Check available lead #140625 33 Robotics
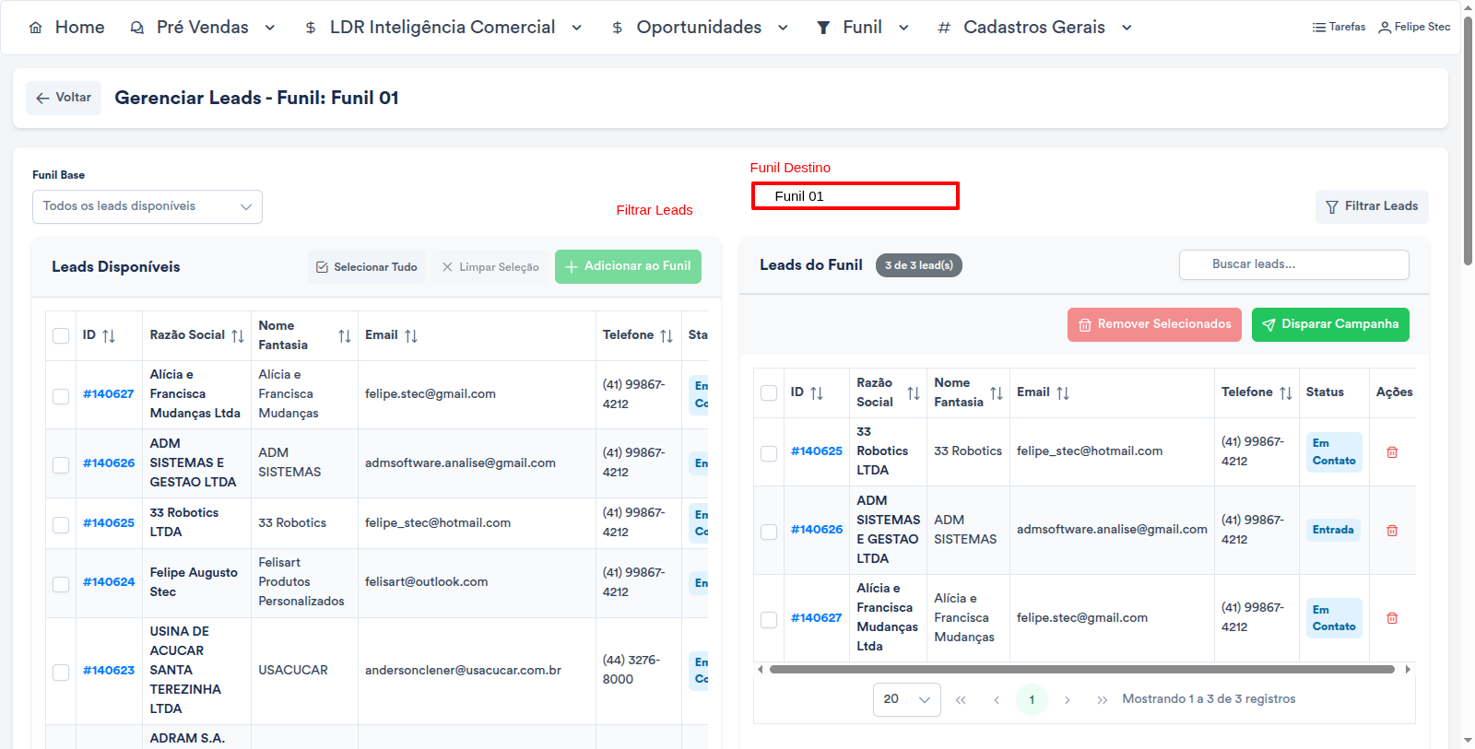This screenshot has width=1475, height=749. click(x=61, y=524)
